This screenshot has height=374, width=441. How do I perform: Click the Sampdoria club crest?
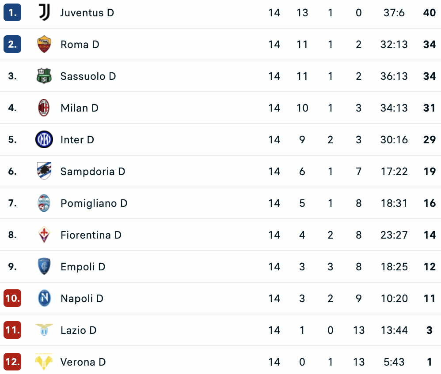(44, 171)
